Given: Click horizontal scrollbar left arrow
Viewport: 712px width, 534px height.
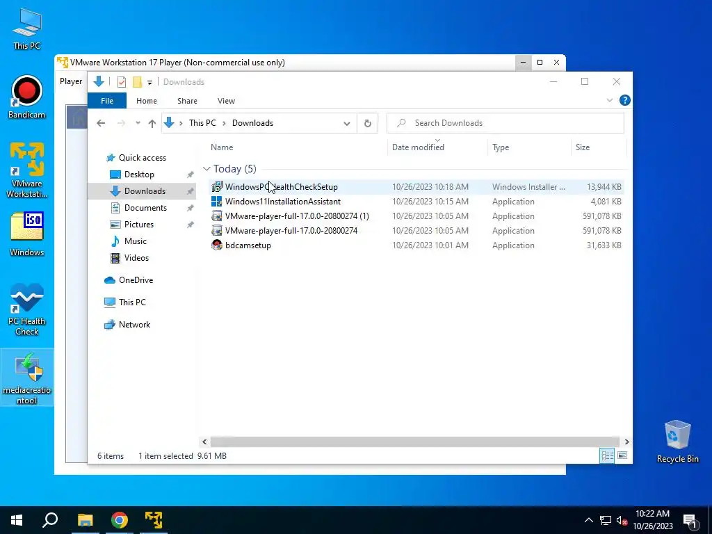Looking at the screenshot, I should 204,442.
